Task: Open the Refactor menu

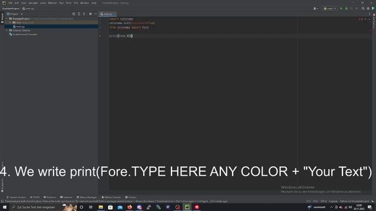Action: [52, 3]
